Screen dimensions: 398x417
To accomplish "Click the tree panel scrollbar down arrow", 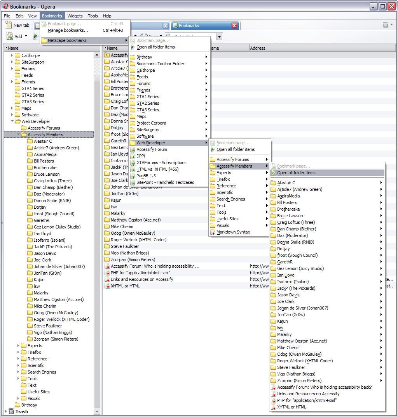I will (x=97, y=412).
